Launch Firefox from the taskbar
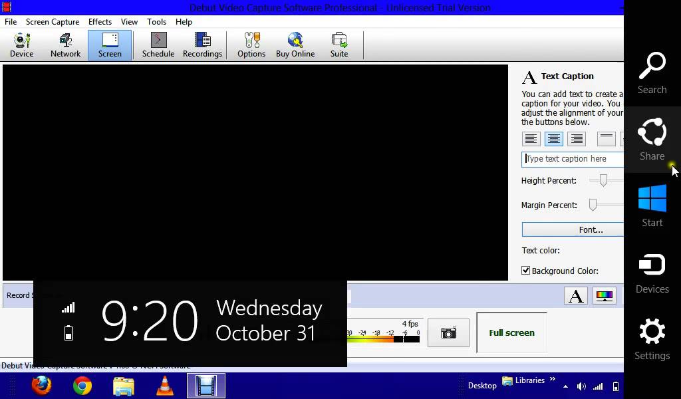 [x=41, y=386]
